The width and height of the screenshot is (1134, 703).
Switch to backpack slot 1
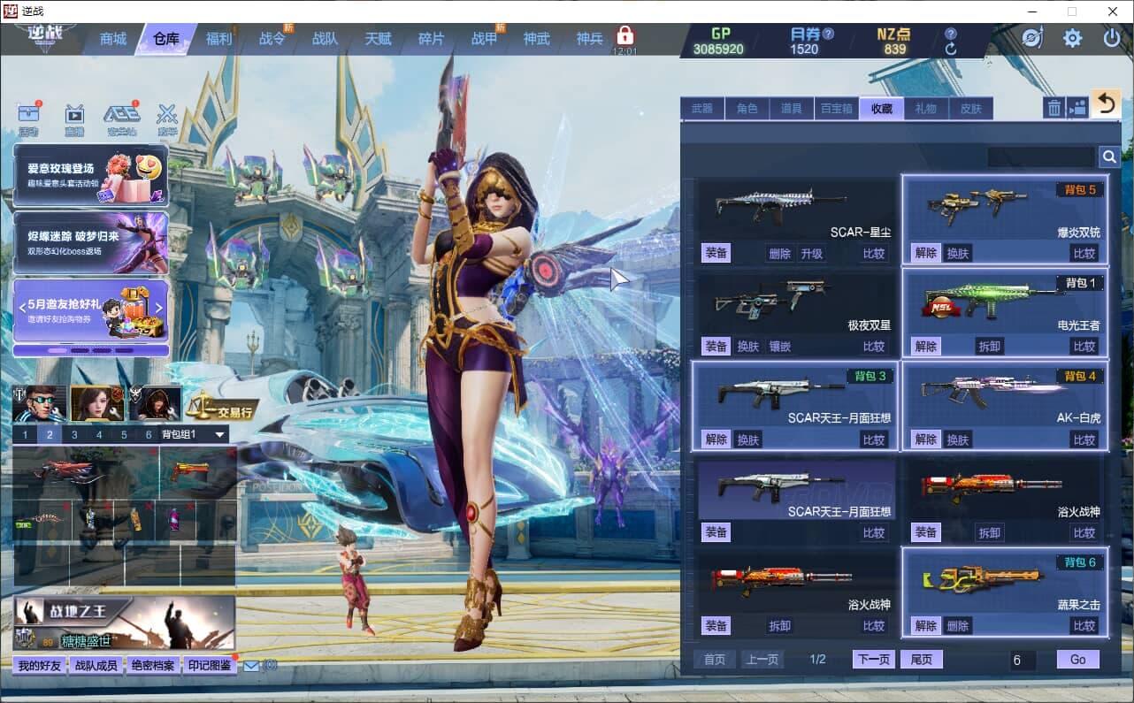pyautogui.click(x=26, y=434)
